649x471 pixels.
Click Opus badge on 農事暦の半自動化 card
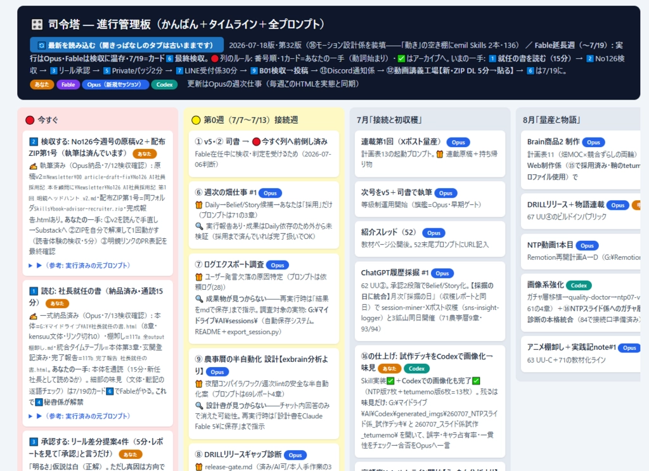[217, 372]
